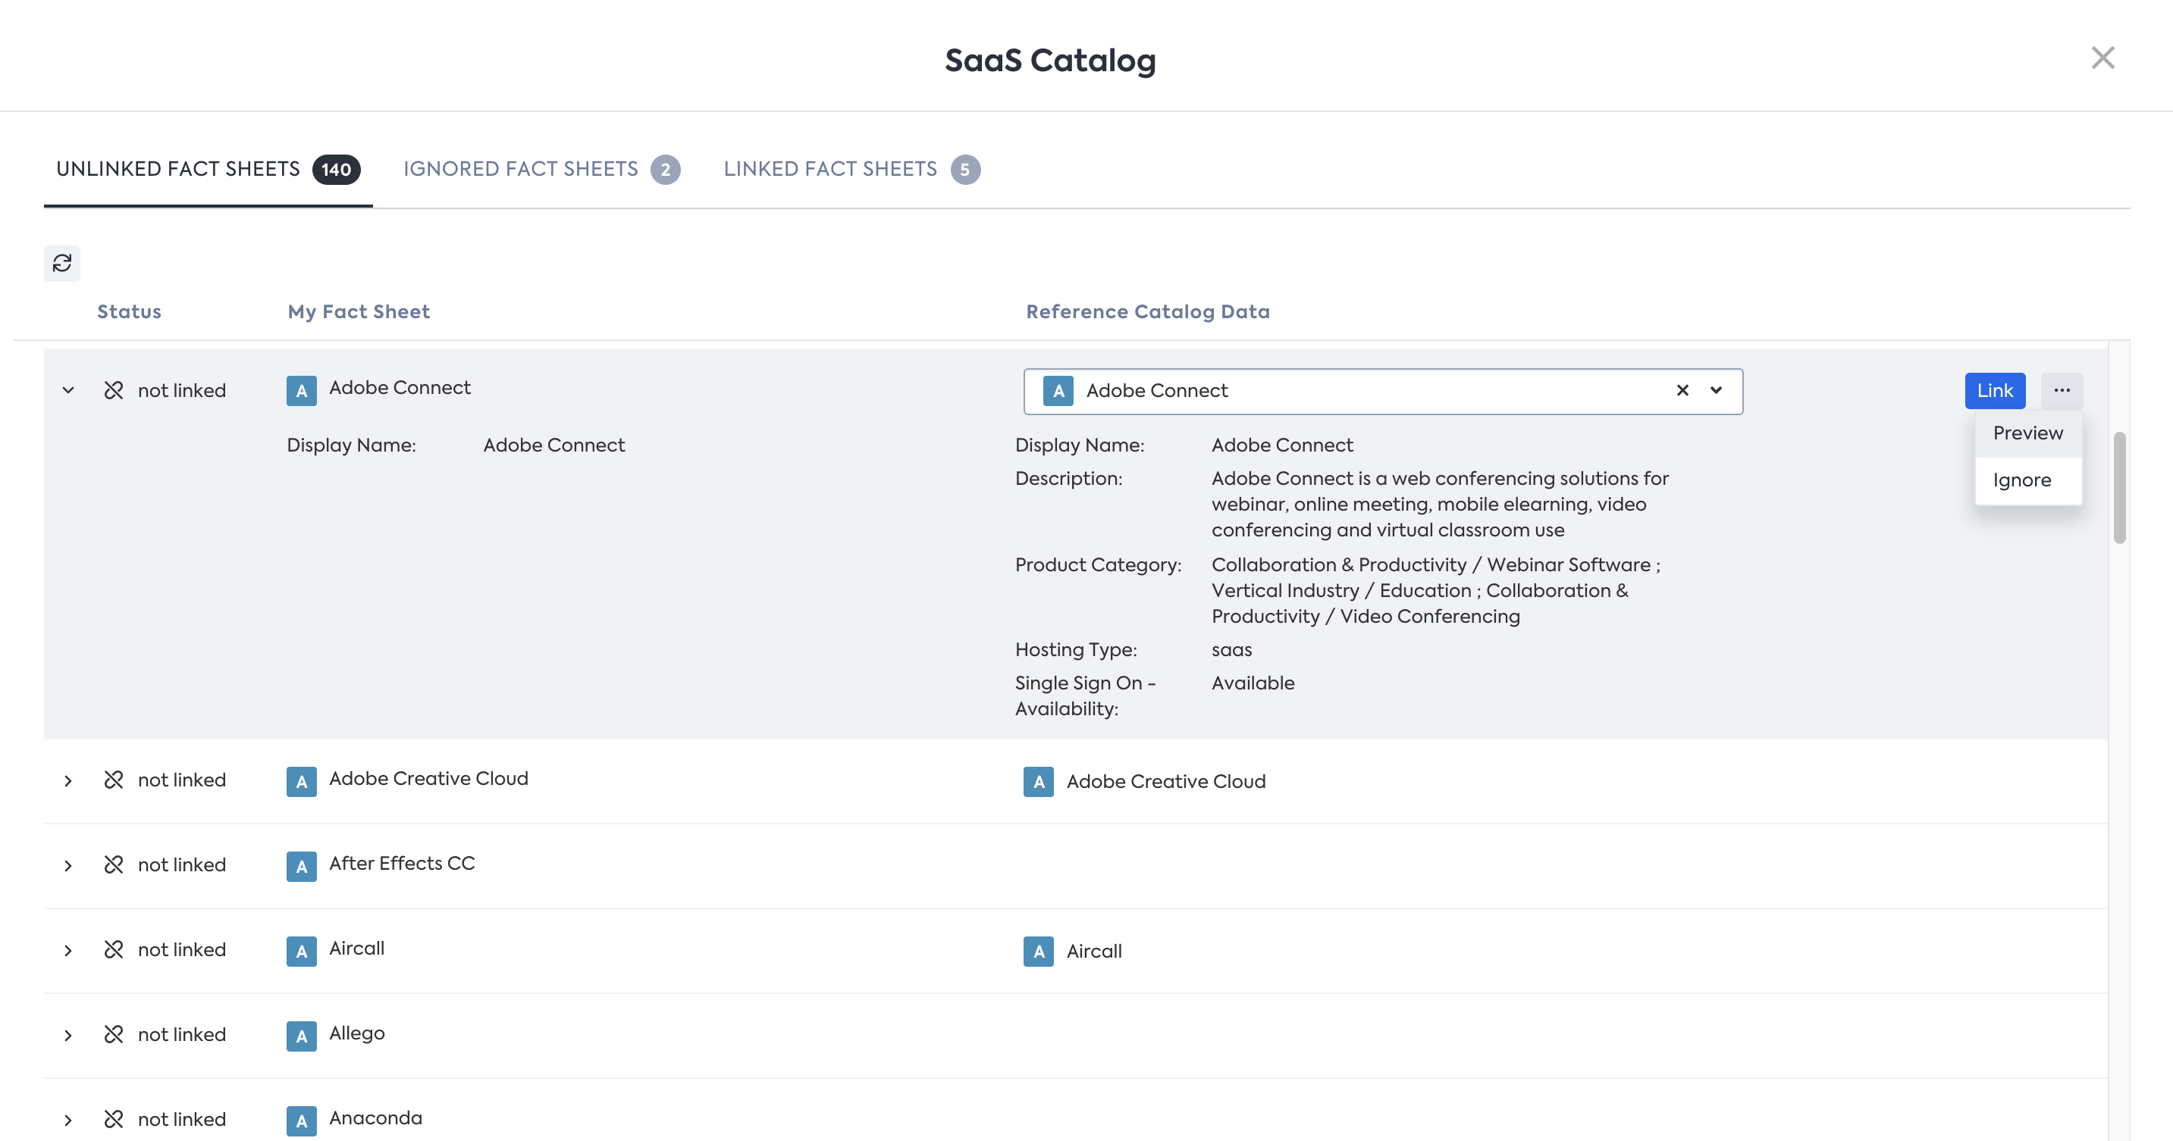Click the Allego fact sheet application icon

point(301,1036)
